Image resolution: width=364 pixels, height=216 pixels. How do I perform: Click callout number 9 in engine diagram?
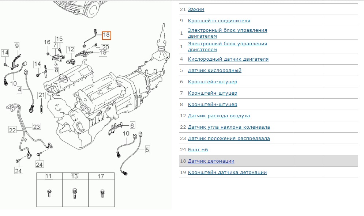pos(17,46)
